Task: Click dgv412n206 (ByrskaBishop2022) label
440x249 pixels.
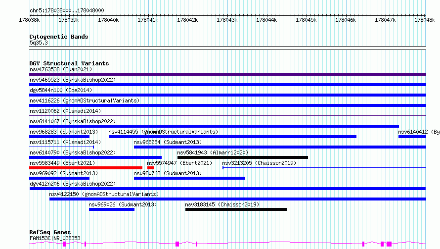Action: tap(73, 184)
